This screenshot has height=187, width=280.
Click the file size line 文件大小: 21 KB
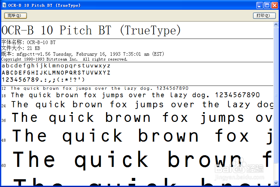(21, 48)
